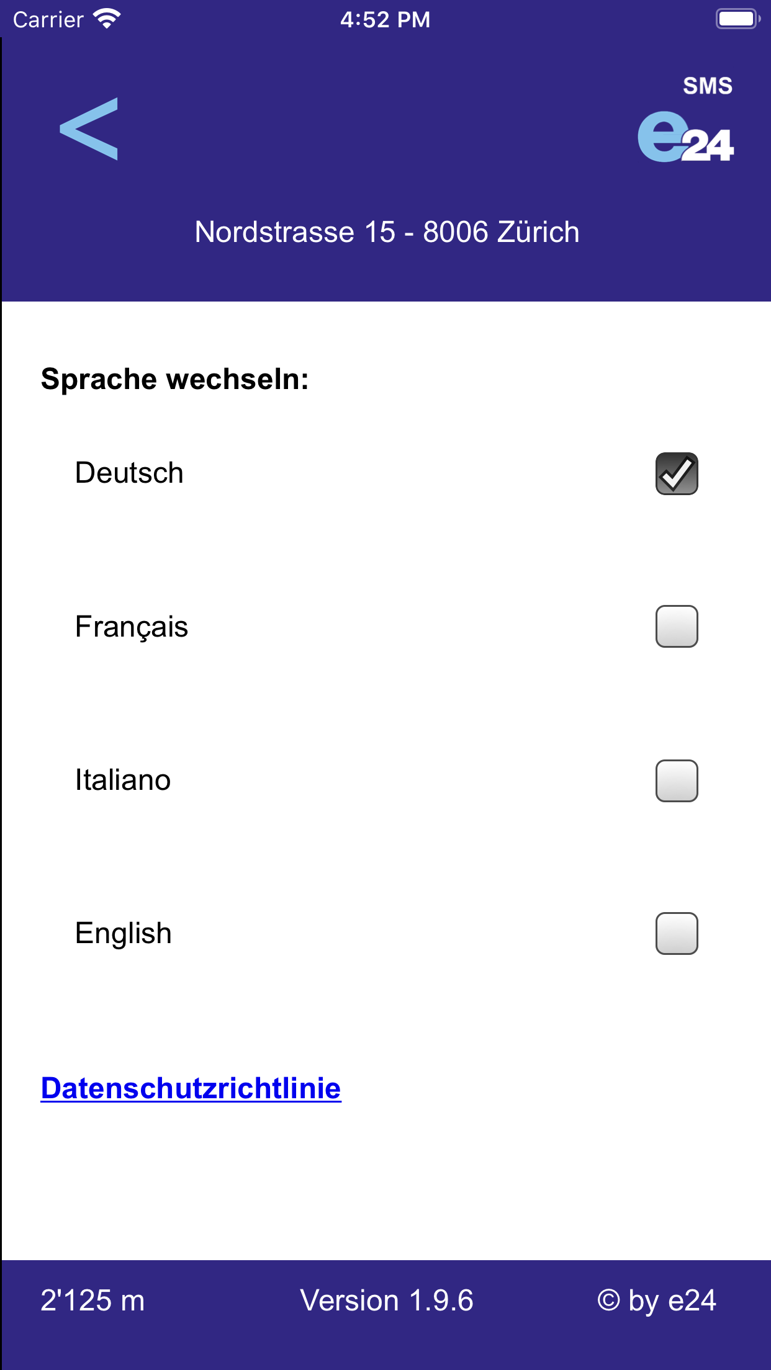Open the Datenschutzrichtlinie link
Screen dimensions: 771x1370
click(191, 1088)
